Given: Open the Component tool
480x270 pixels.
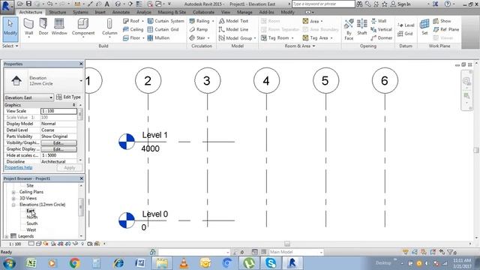Looking at the screenshot, I should pos(83,28).
